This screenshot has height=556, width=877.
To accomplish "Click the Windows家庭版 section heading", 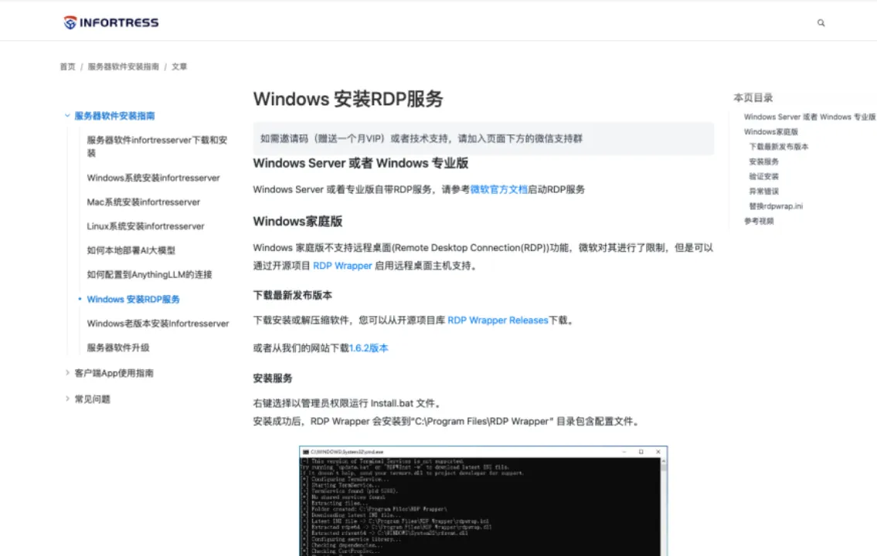I will [x=297, y=222].
